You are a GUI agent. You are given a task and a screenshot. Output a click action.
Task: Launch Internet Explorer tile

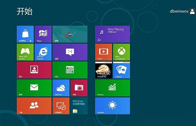point(43,52)
